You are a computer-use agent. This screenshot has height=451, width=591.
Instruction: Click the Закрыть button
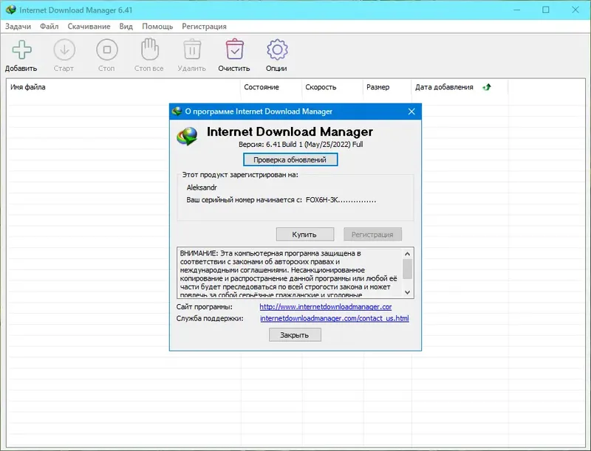[x=295, y=335]
